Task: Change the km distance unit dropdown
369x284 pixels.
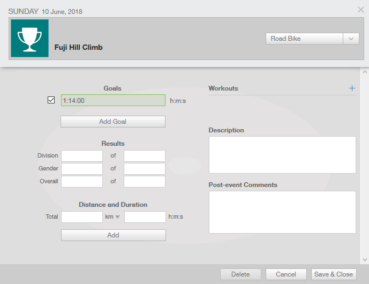Action: 112,216
